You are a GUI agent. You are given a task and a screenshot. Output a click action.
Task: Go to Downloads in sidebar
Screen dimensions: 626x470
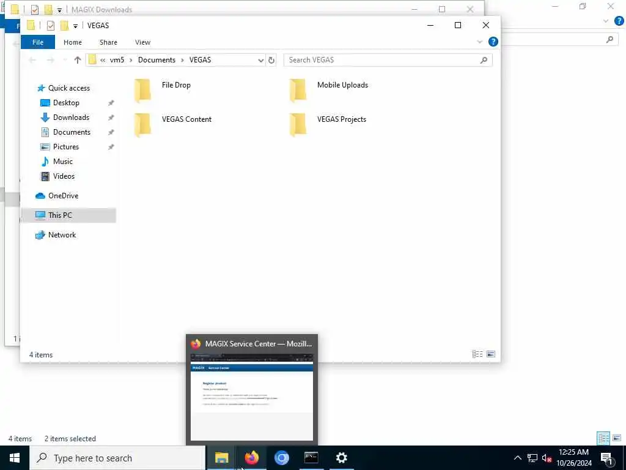pos(71,117)
